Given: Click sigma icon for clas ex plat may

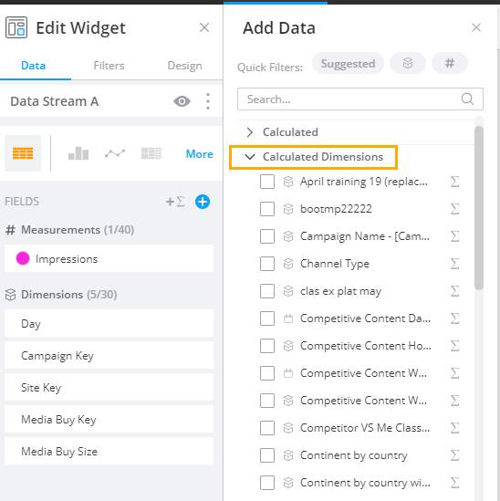Looking at the screenshot, I should [x=454, y=291].
